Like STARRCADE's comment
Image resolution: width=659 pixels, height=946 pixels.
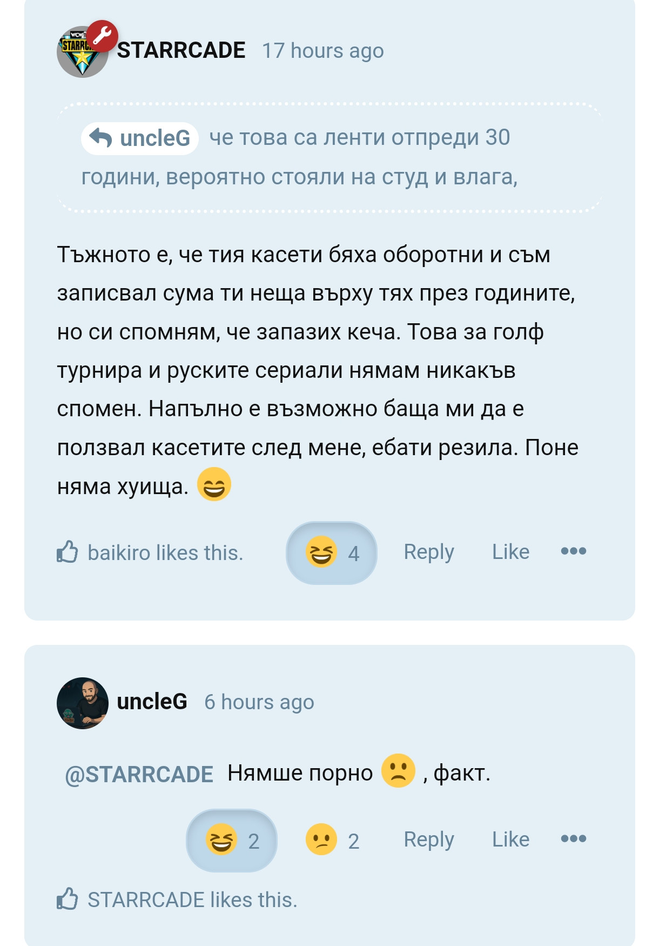click(510, 552)
